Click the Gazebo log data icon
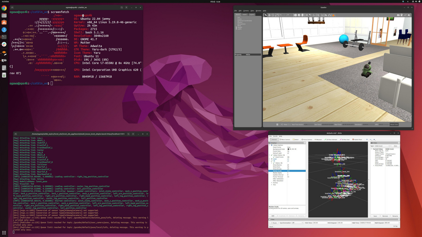 [402, 15]
